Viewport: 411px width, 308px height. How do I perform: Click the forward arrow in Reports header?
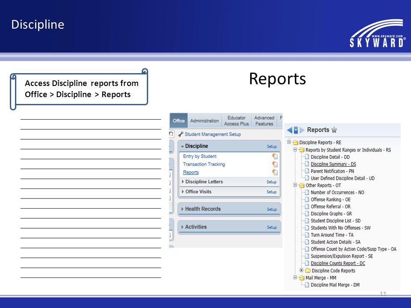[x=302, y=130]
